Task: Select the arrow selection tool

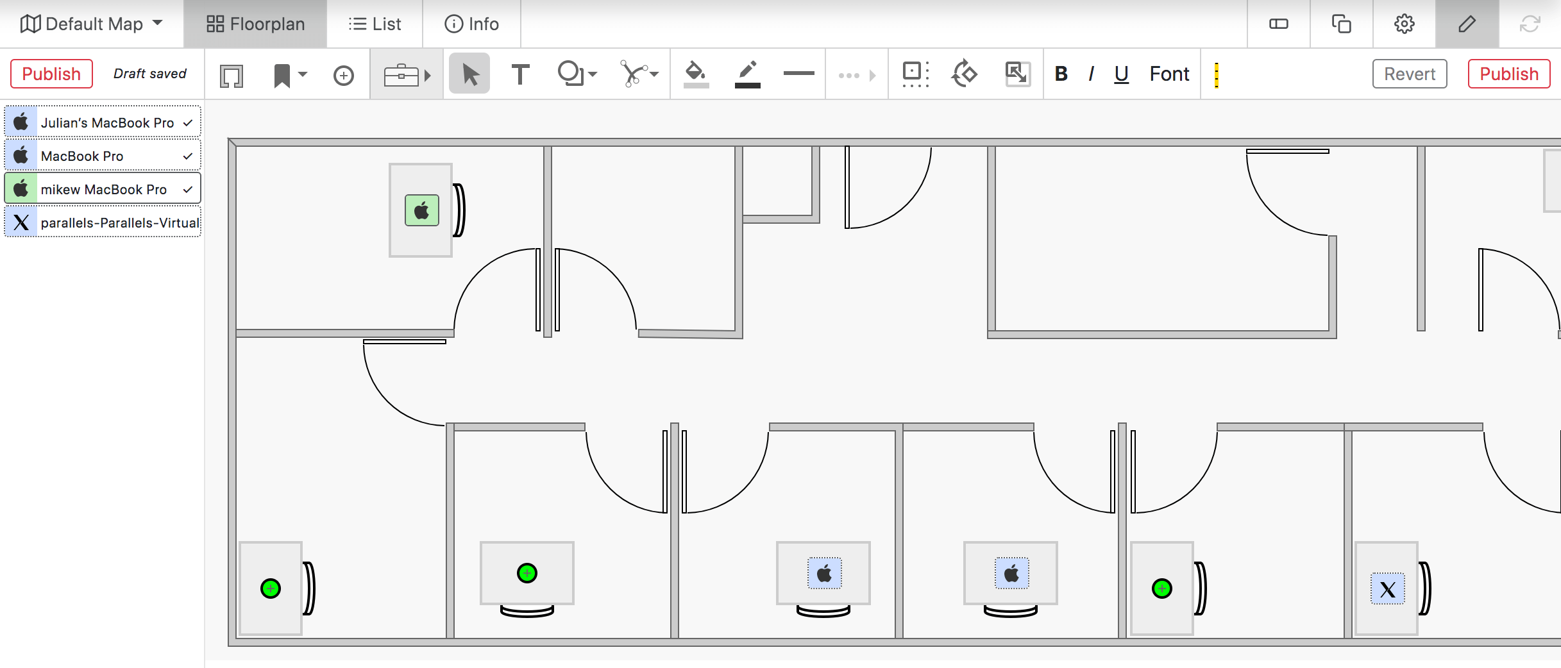Action: click(469, 73)
